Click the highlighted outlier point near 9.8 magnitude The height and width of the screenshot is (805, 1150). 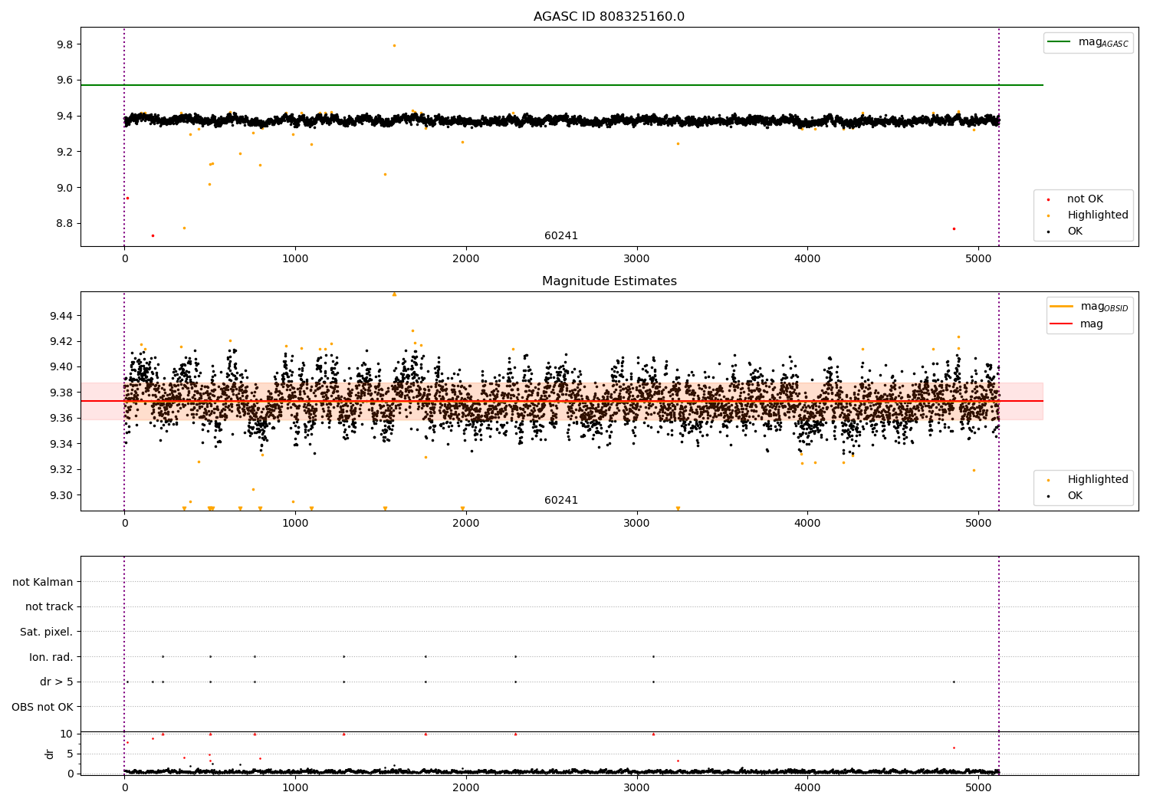point(394,45)
